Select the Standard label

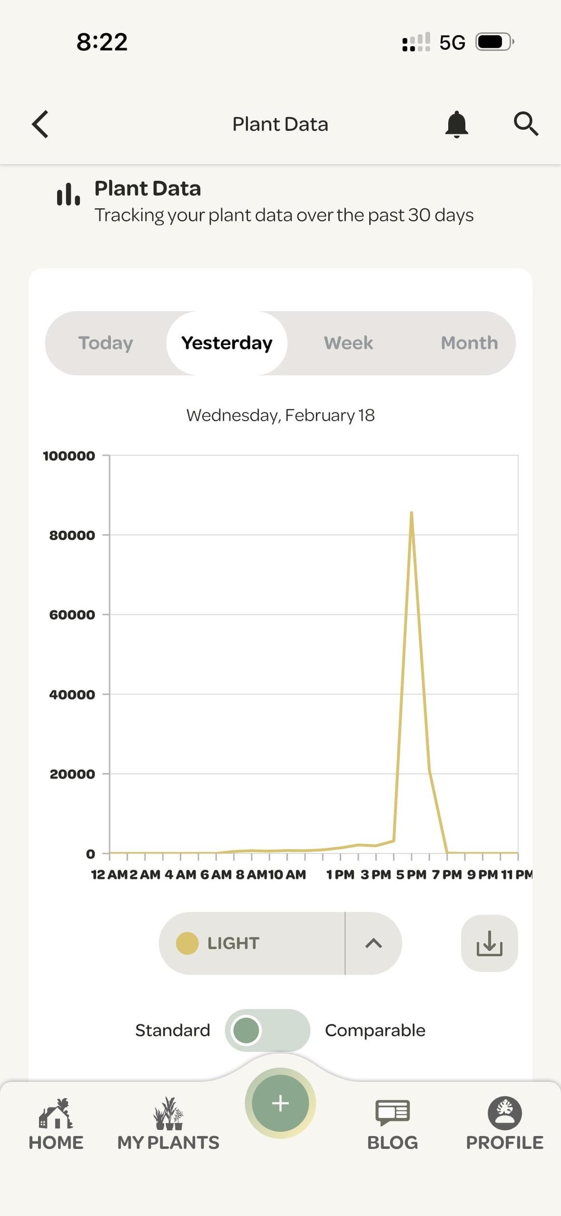pos(172,1030)
